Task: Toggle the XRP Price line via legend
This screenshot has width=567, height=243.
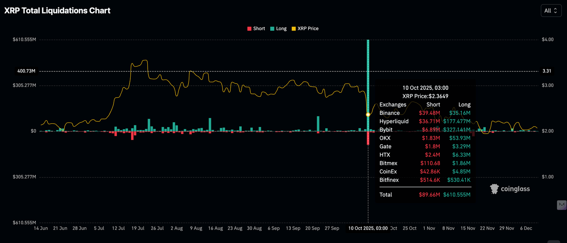Action: pyautogui.click(x=305, y=28)
